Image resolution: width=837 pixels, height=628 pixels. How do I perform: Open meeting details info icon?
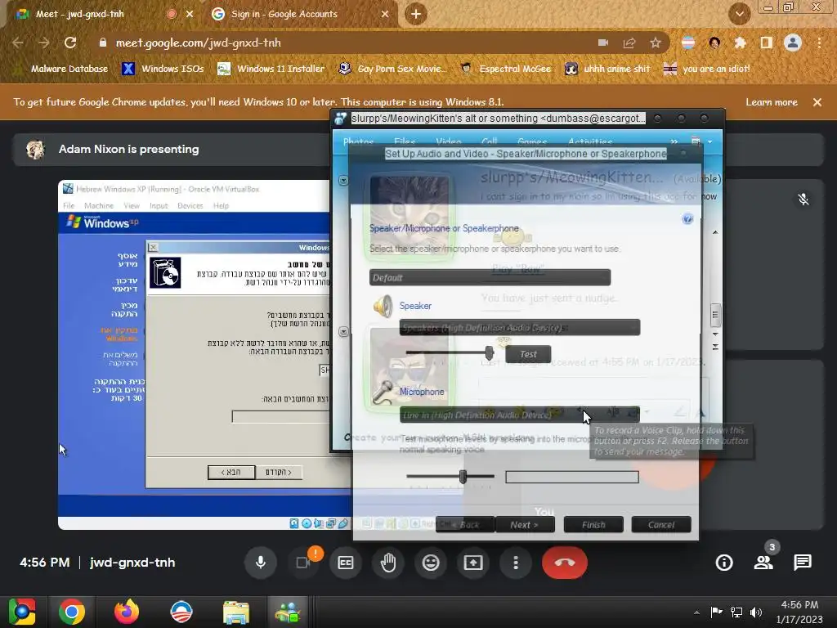point(724,563)
